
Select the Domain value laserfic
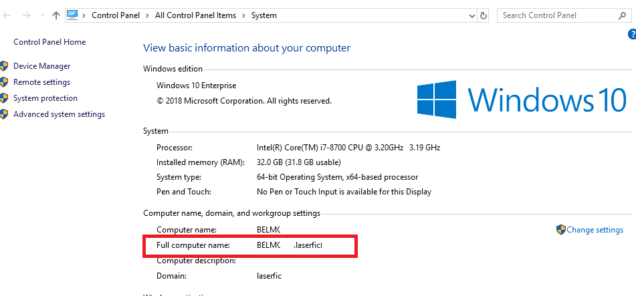click(x=270, y=276)
